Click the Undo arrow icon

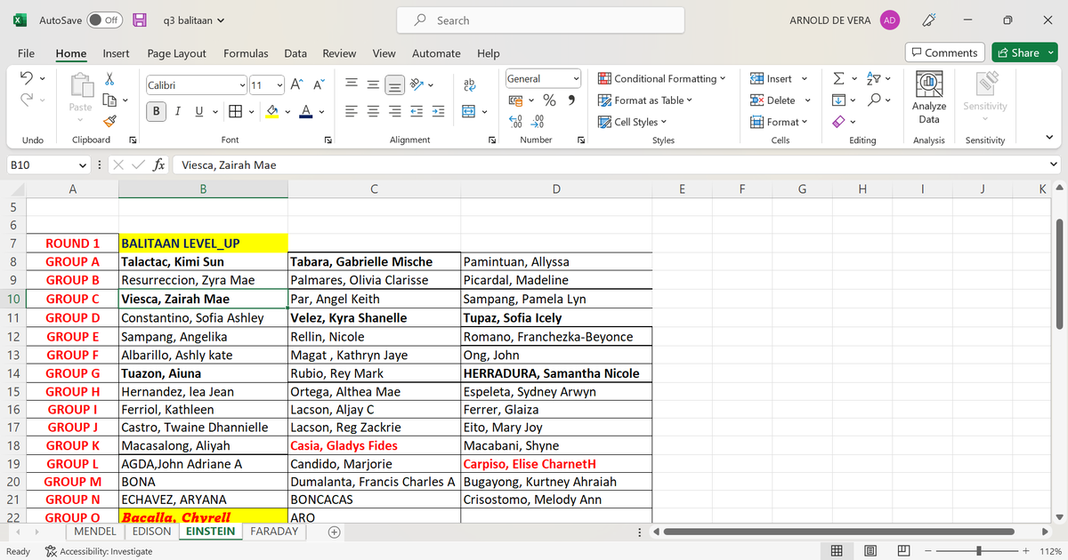(x=26, y=79)
